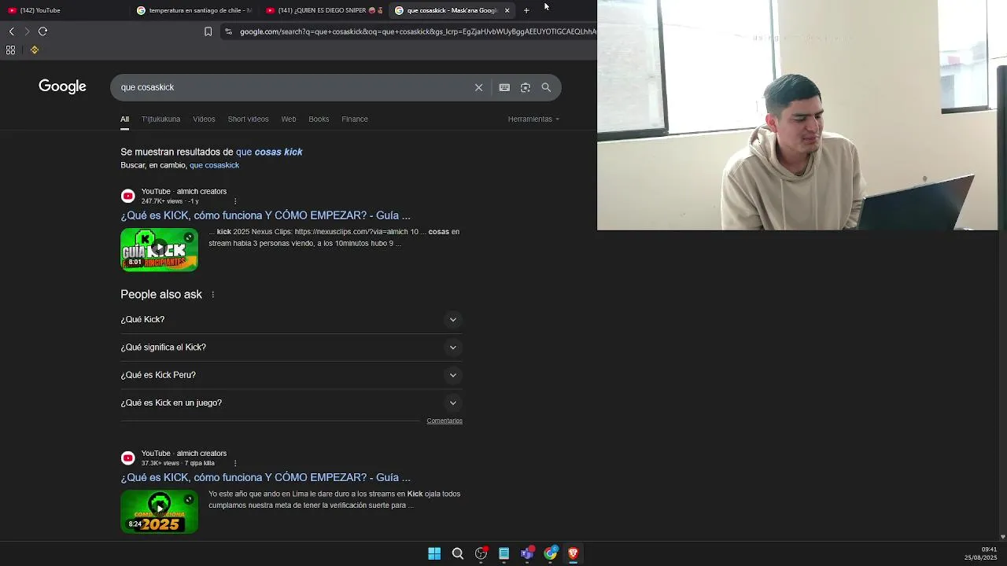Viewport: 1007px width, 566px height.
Task: Open site settings icon left of the URL
Action: click(228, 31)
